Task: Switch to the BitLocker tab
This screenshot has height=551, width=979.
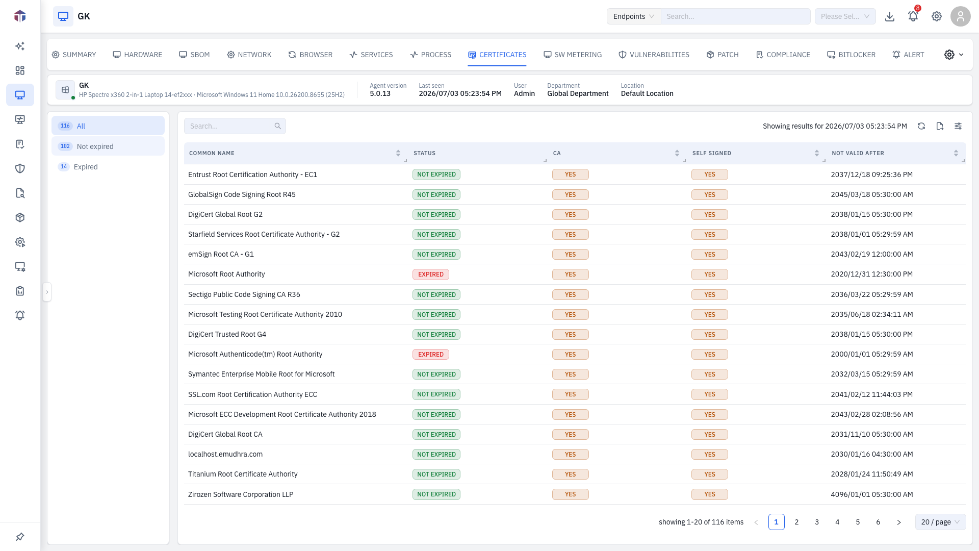Action: 851,55
